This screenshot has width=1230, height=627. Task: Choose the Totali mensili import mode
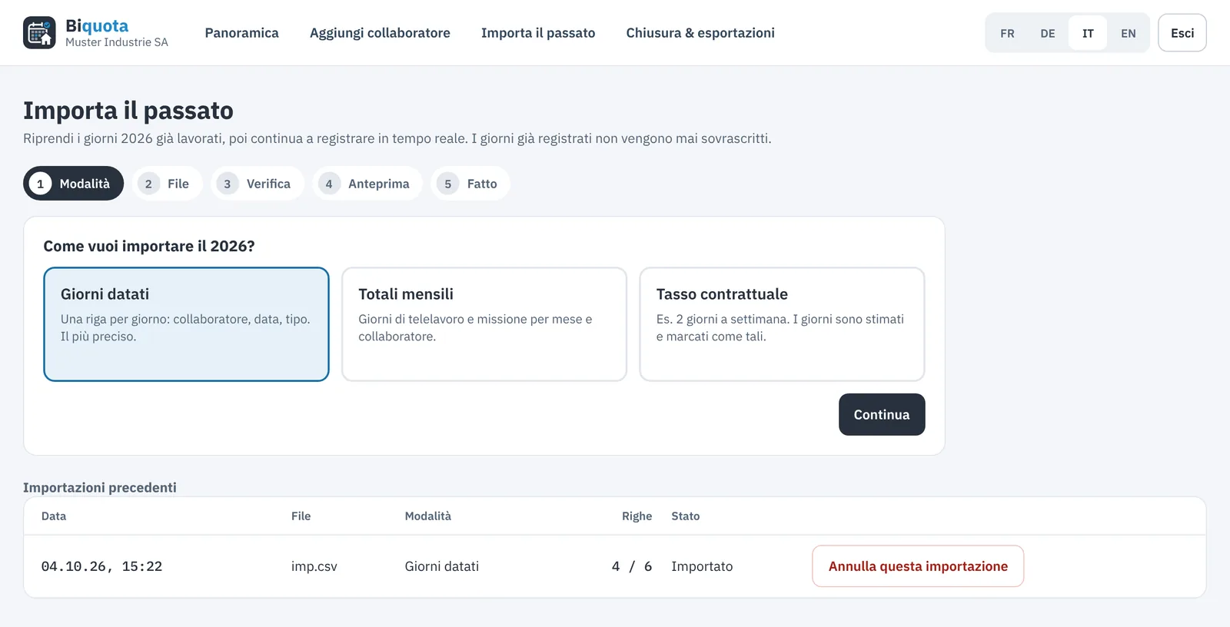click(484, 324)
